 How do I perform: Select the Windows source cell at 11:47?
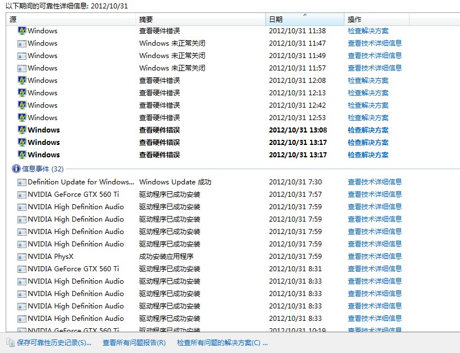(x=42, y=43)
